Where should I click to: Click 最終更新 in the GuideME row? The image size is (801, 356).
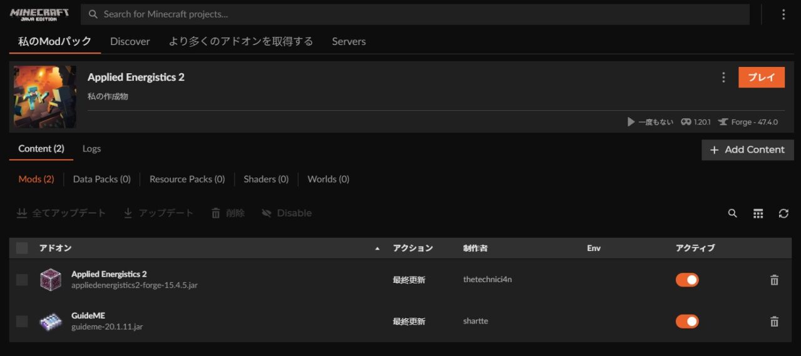pos(409,321)
